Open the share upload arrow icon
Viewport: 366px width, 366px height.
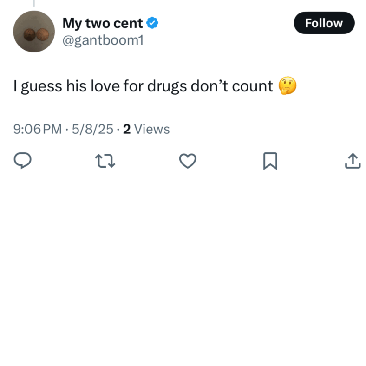[x=353, y=161]
